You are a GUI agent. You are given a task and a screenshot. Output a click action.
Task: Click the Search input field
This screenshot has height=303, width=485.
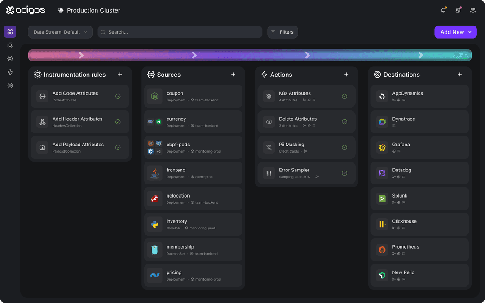point(180,32)
